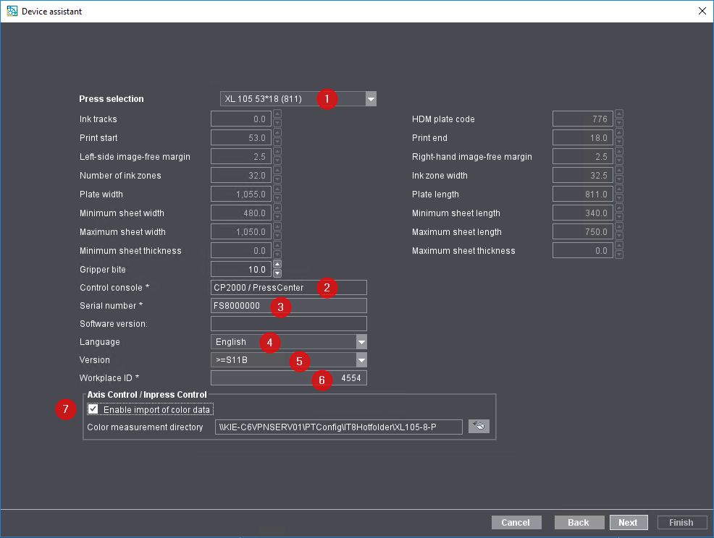Click the Back button
This screenshot has height=538, width=714.
click(579, 522)
